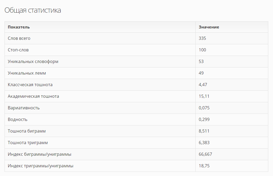Click the academic nausea value 15,11
This screenshot has height=176, width=273.
[204, 96]
